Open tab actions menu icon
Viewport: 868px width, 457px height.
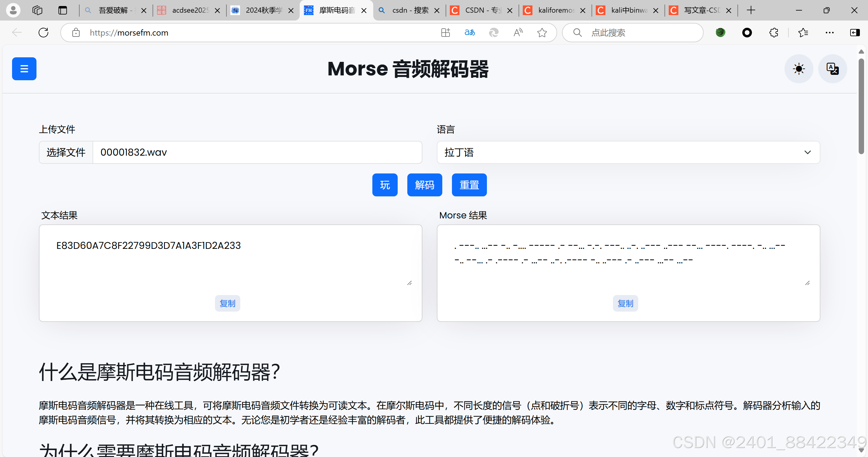click(x=63, y=10)
